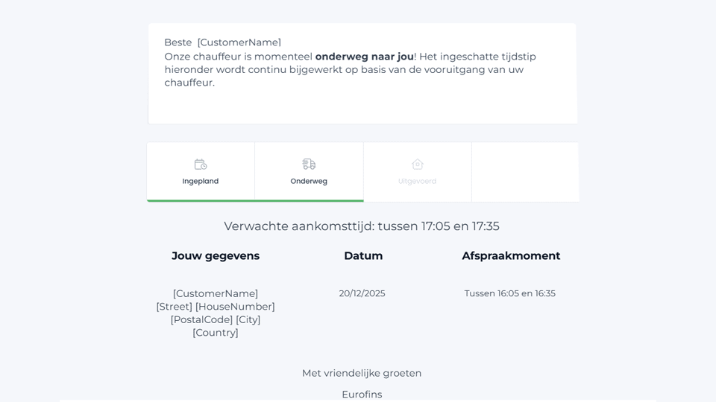Viewport: 716px width, 402px height.
Task: Select the greyed-out Uitgevoerd step label
Action: 418,181
